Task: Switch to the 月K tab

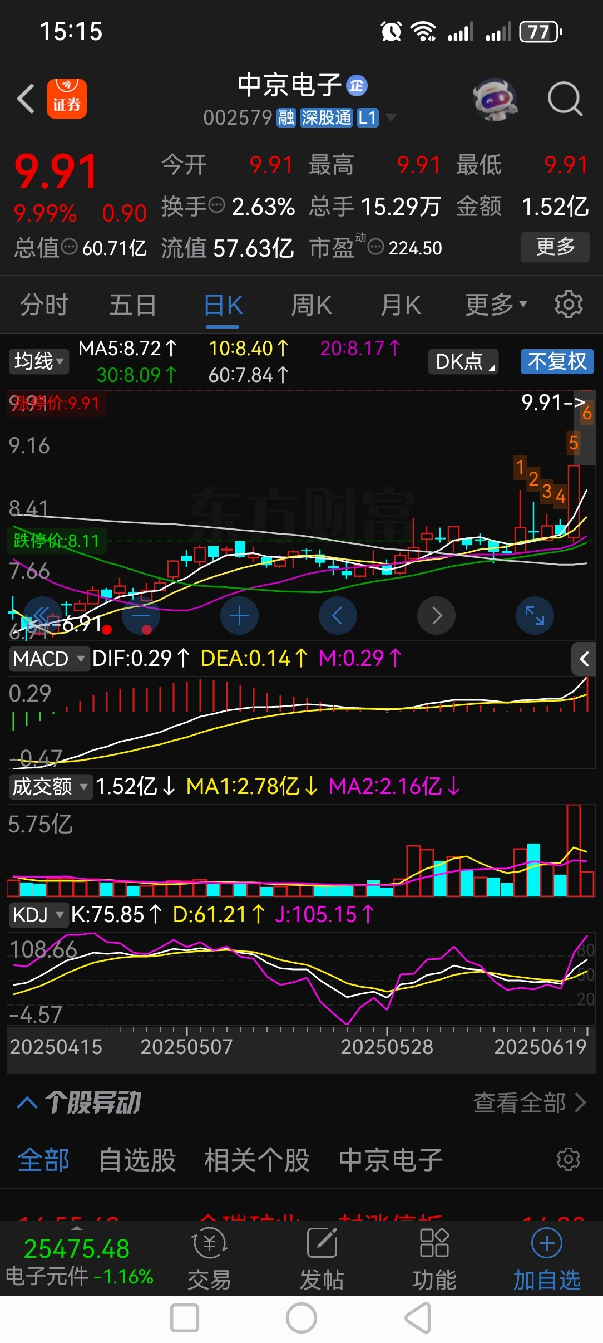Action: tap(401, 305)
